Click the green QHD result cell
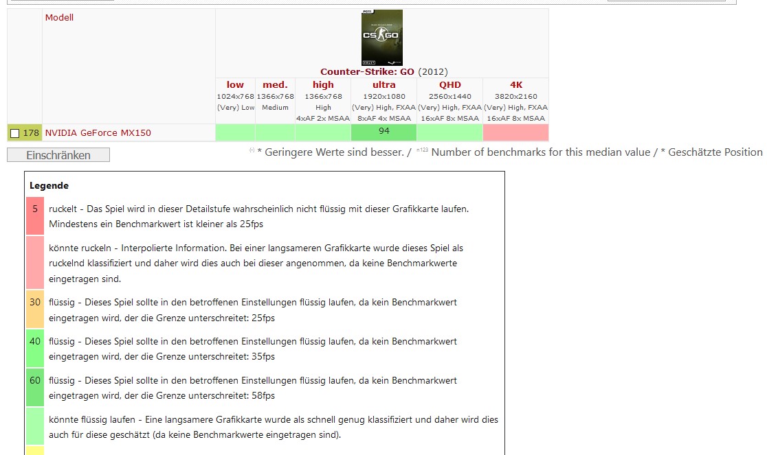The width and height of the screenshot is (767, 455). tap(449, 132)
